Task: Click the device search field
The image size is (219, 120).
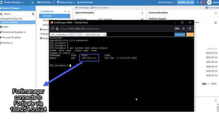Action: tap(17, 14)
